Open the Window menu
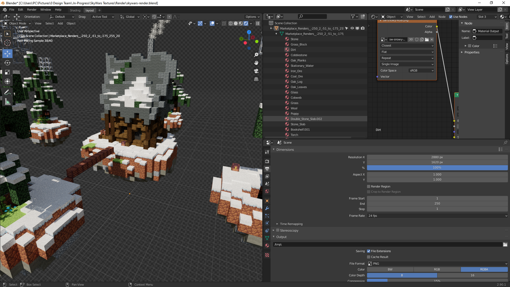510x287 pixels. coord(45,10)
